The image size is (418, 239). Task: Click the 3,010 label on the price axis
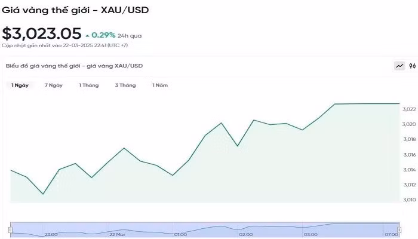click(408, 200)
